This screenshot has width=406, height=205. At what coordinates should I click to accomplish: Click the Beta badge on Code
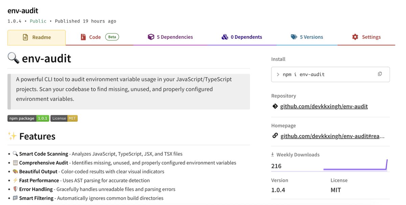click(x=112, y=37)
